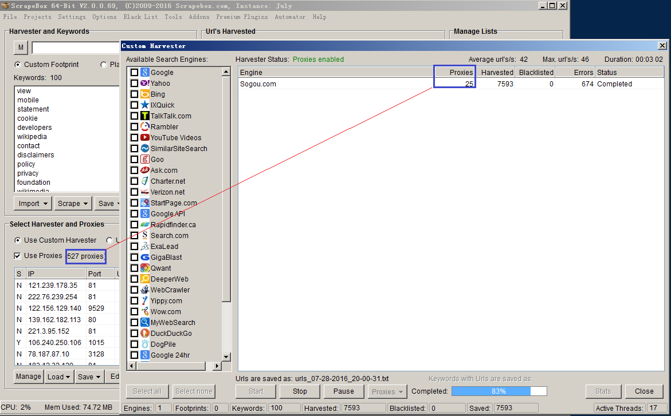Open the Proxies dropdown in Custom Harvester
Image resolution: width=671 pixels, height=416 pixels.
(387, 391)
